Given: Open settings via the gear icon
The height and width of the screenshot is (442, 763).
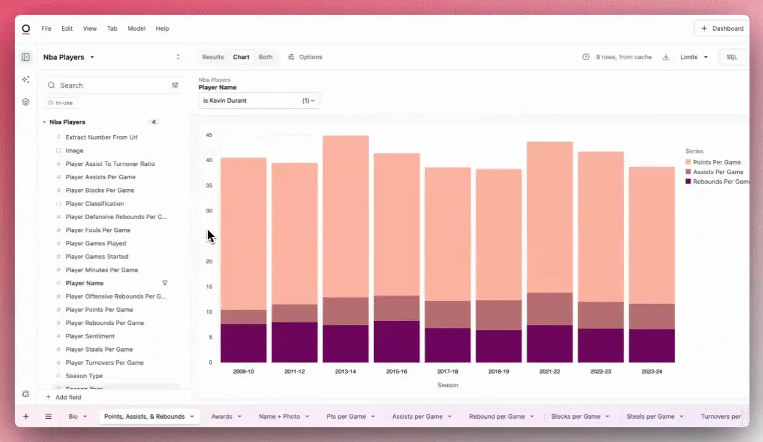Looking at the screenshot, I should pyautogui.click(x=26, y=394).
